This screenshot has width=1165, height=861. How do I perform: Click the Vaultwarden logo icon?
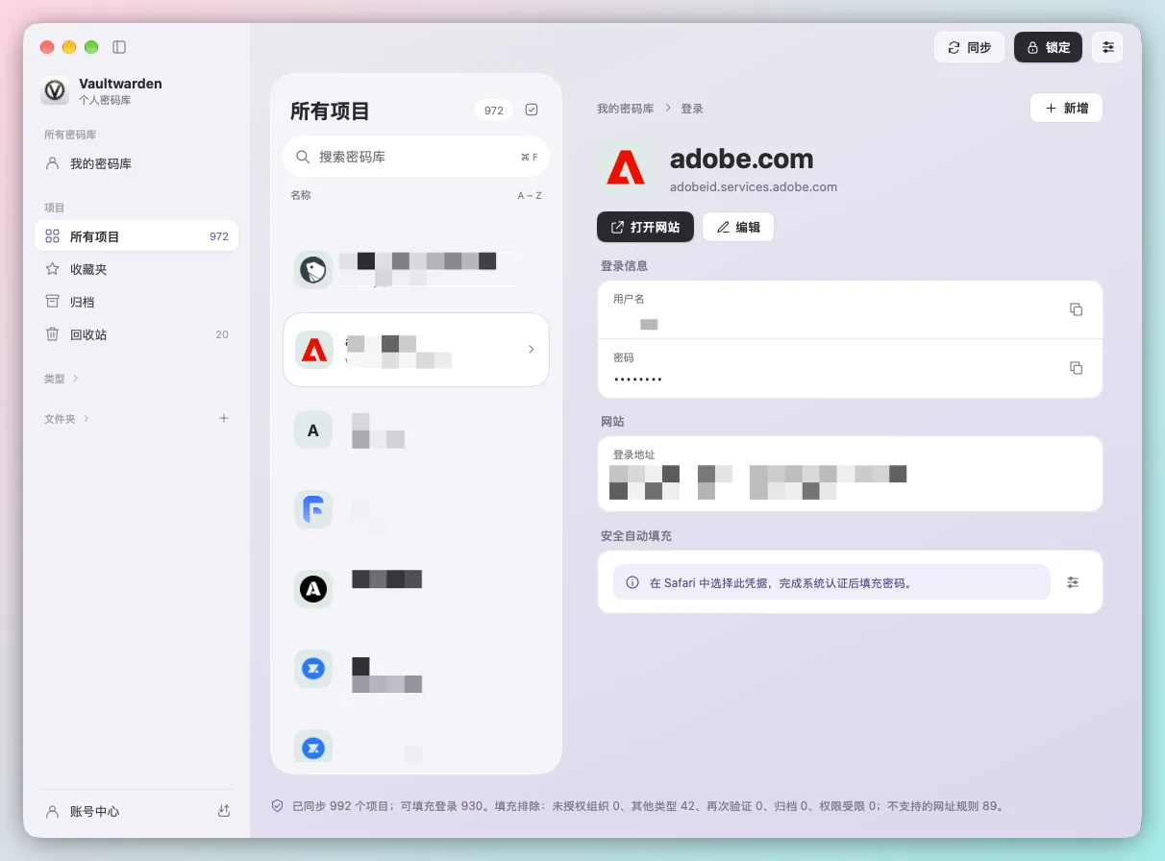55,90
